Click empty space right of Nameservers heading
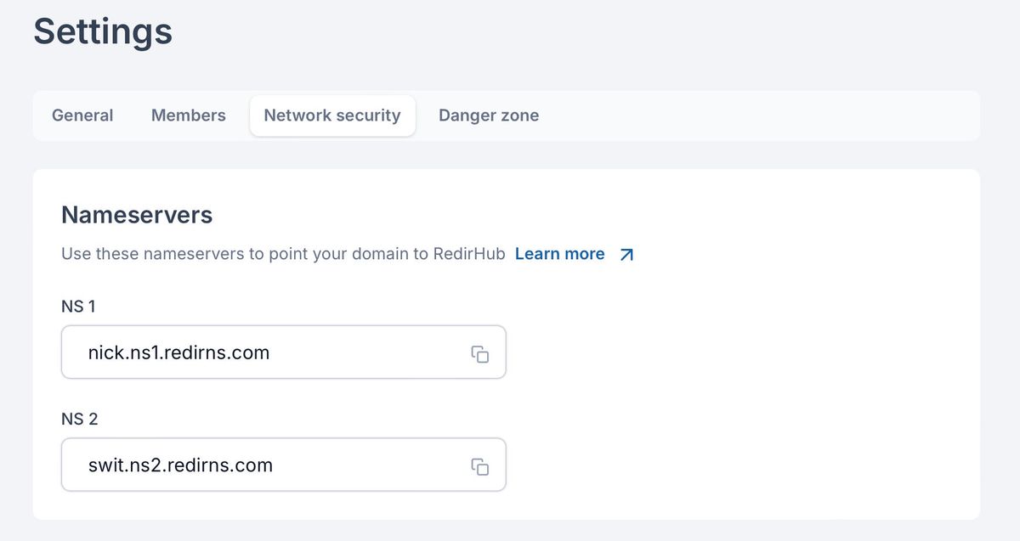Screen dimensions: 1020x541 (x=595, y=215)
